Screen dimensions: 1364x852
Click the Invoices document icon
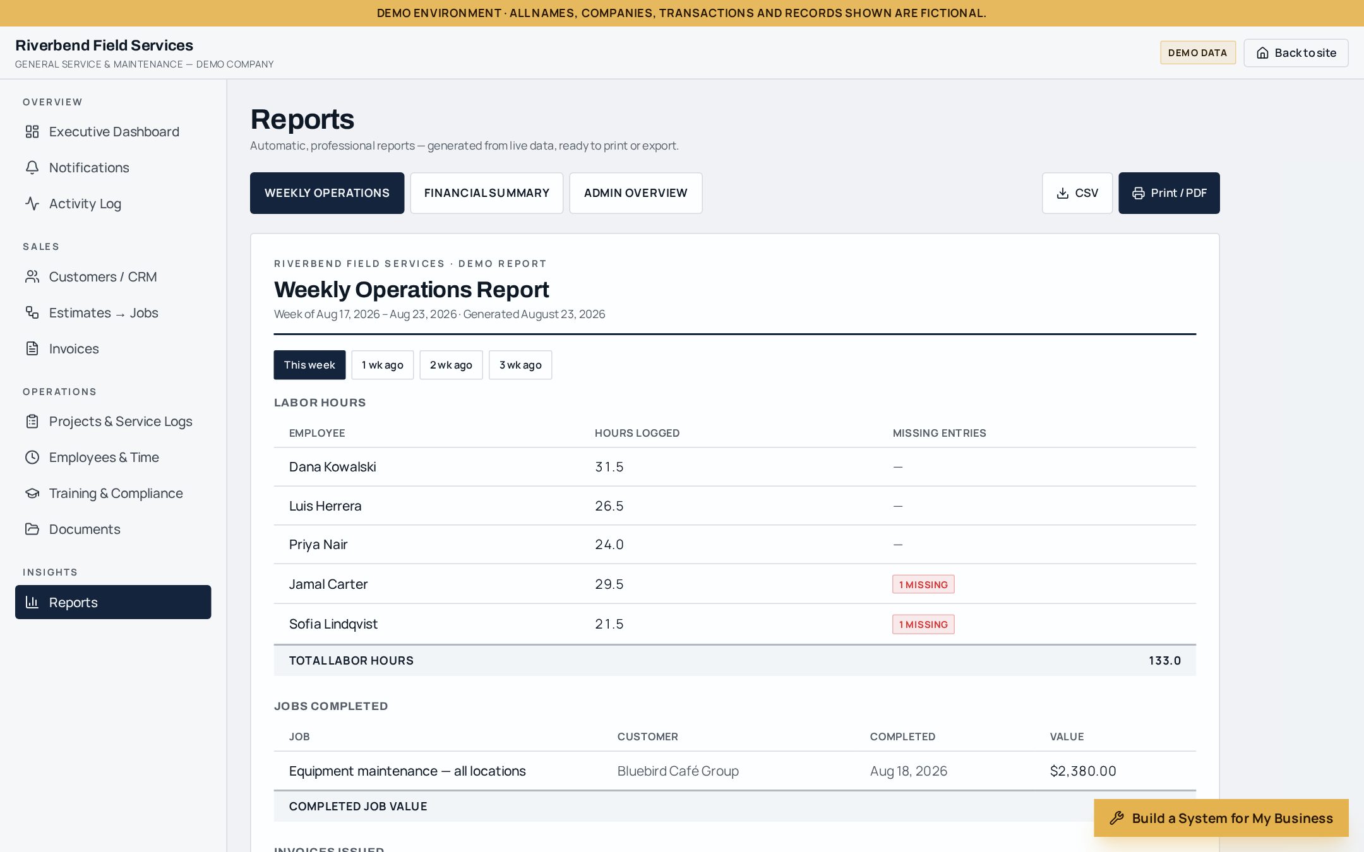pyautogui.click(x=32, y=348)
